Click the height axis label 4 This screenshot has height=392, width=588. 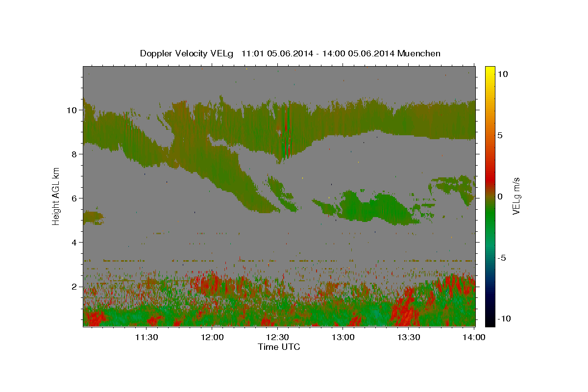74,243
